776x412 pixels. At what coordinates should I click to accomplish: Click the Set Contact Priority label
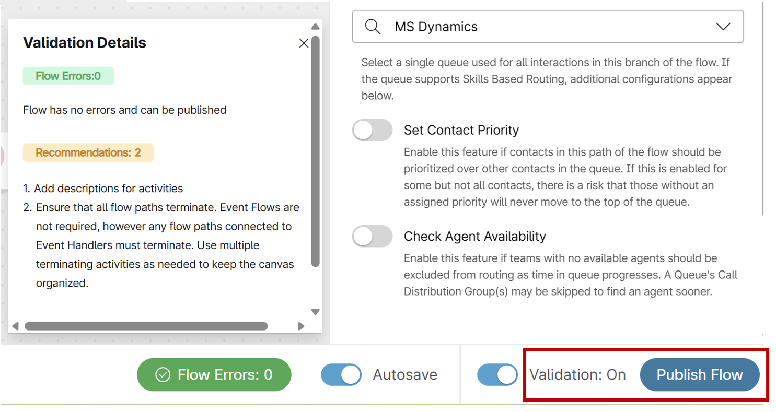coord(461,130)
